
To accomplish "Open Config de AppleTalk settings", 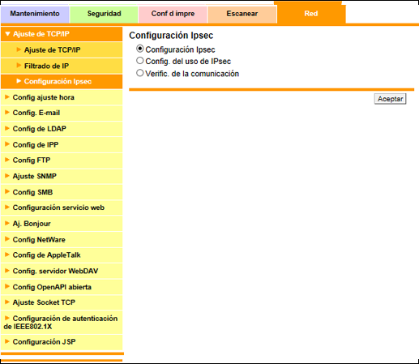I will tap(62, 255).
